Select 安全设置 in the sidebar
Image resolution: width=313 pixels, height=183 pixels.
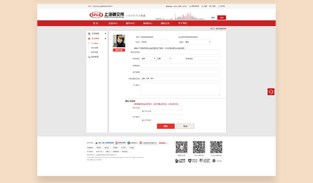click(x=94, y=48)
